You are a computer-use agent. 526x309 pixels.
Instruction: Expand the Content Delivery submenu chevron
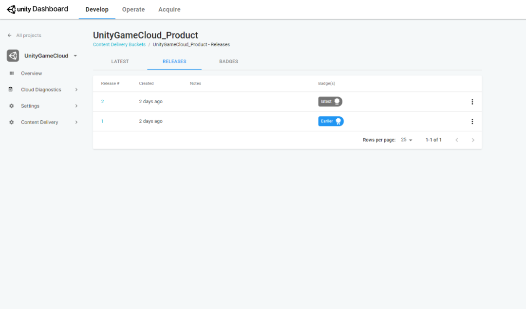point(76,122)
